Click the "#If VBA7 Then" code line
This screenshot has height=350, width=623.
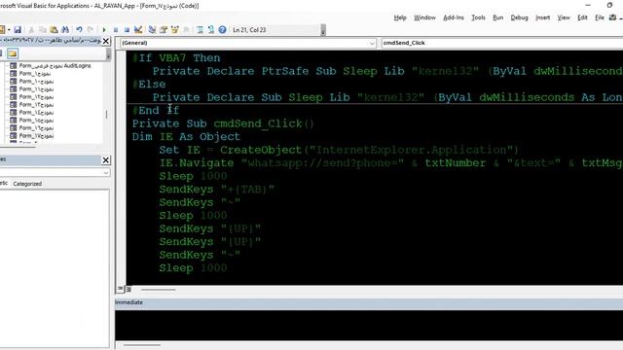click(176, 58)
